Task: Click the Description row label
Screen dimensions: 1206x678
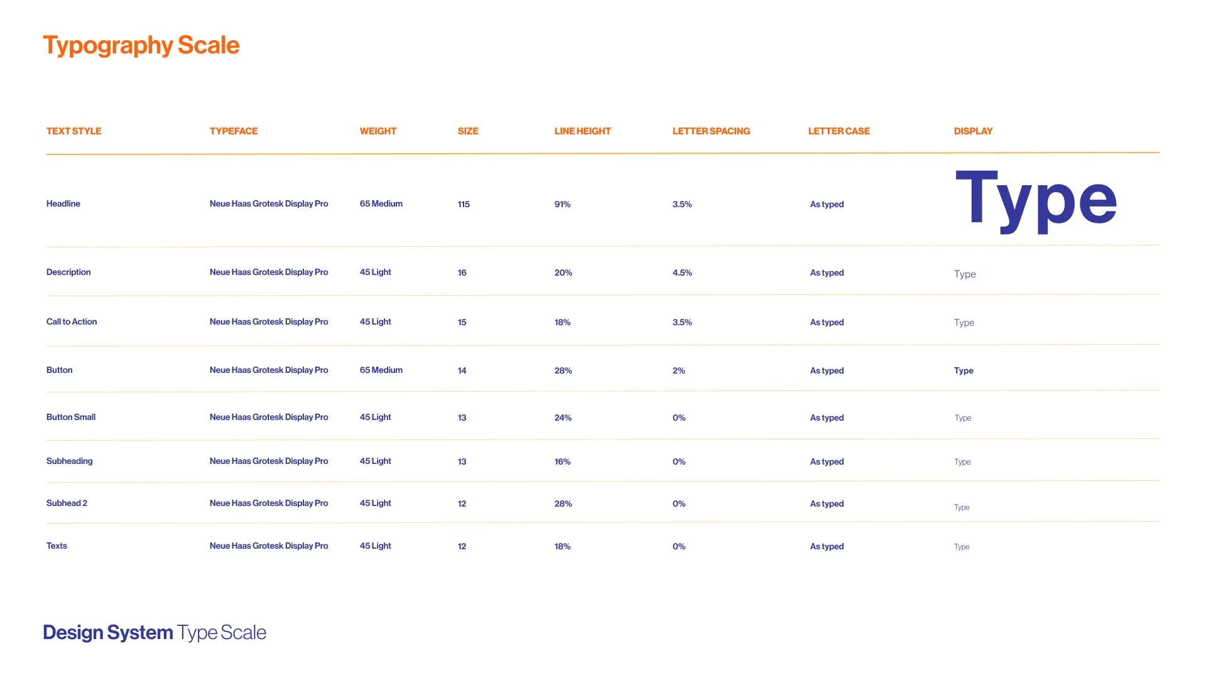Action: click(x=68, y=272)
